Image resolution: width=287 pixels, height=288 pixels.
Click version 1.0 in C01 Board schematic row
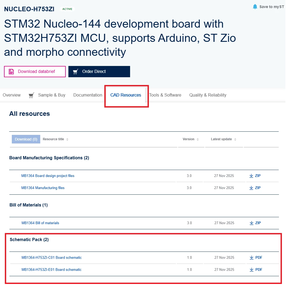[189, 257]
